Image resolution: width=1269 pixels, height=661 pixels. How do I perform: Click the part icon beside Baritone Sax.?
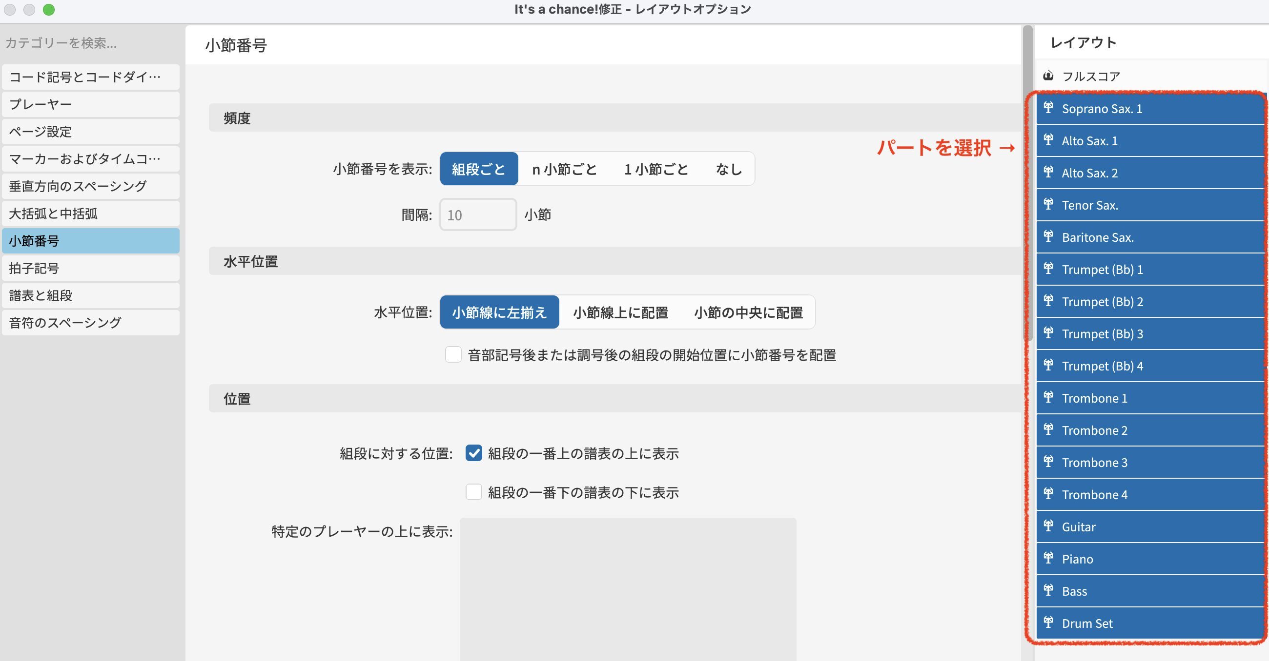(x=1048, y=237)
